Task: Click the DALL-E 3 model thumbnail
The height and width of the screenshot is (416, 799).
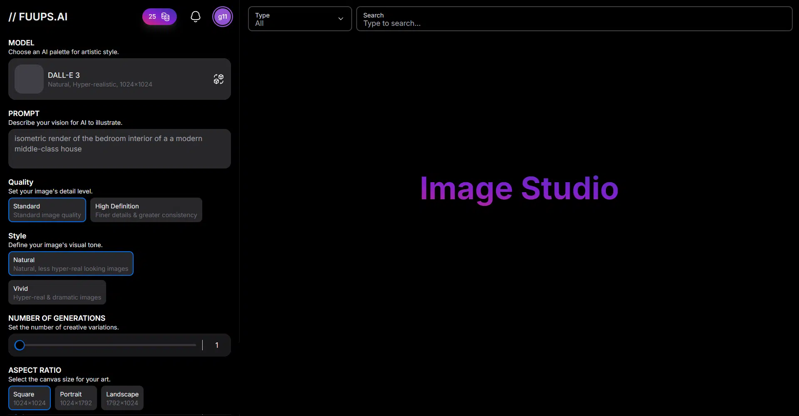Action: pyautogui.click(x=29, y=79)
